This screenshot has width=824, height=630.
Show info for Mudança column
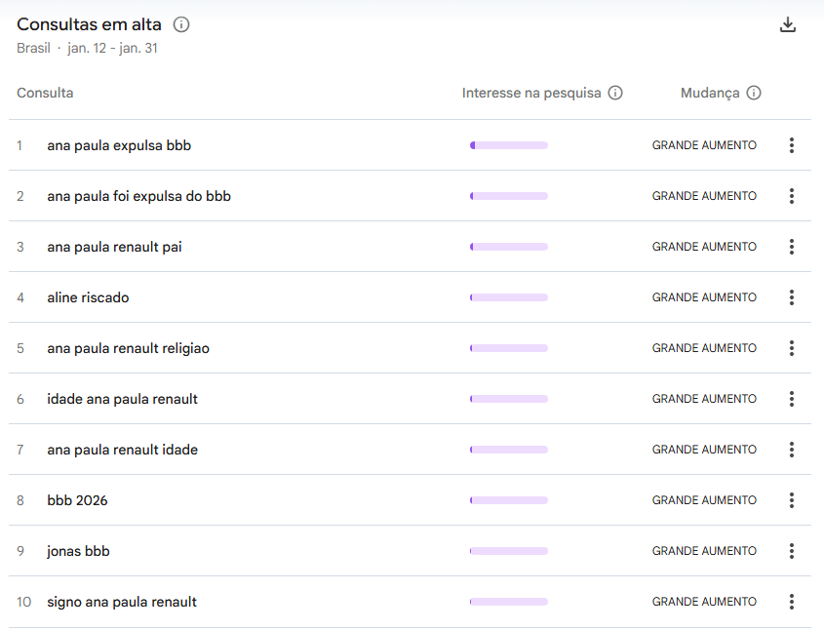(754, 93)
